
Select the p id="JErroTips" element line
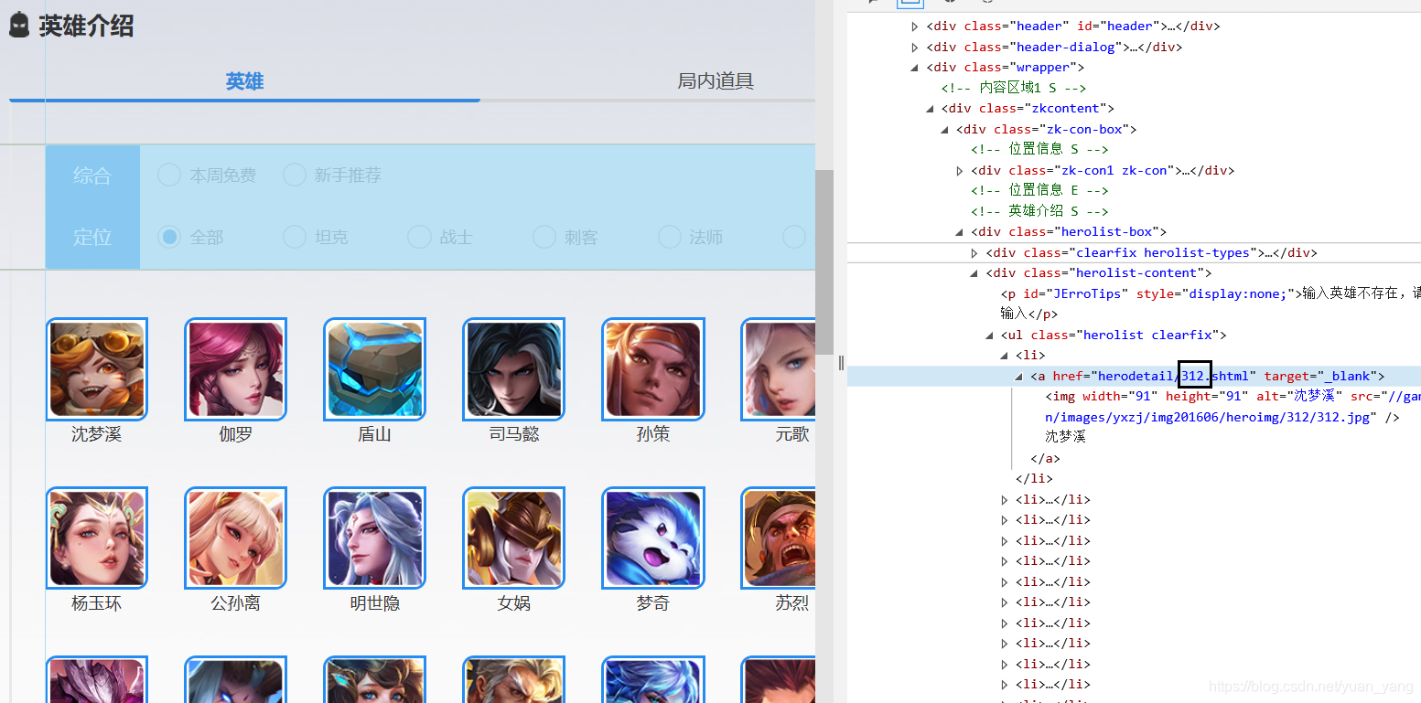[x=1211, y=304]
